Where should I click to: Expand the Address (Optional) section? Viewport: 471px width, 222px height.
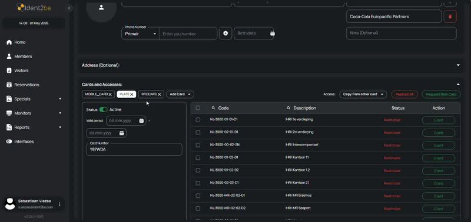click(458, 65)
